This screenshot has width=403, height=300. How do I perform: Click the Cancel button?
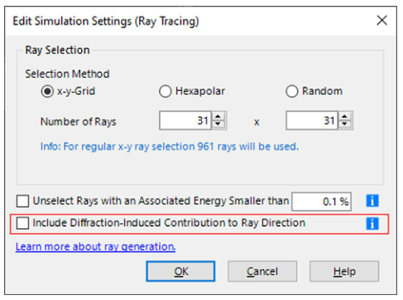[x=262, y=271]
